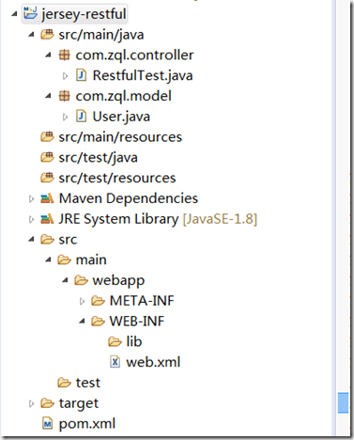The width and height of the screenshot is (354, 440).
Task: Click the target folder icon
Action: [47, 403]
